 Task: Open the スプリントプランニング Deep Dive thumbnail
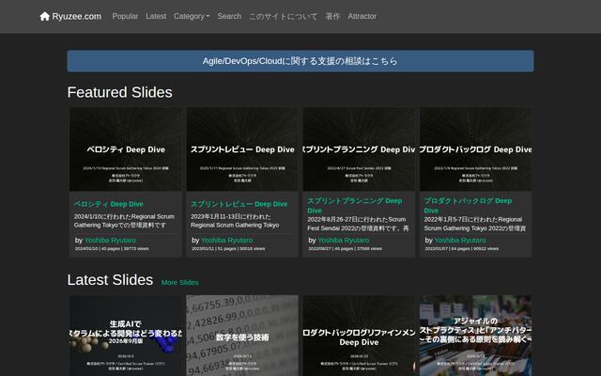click(x=359, y=149)
